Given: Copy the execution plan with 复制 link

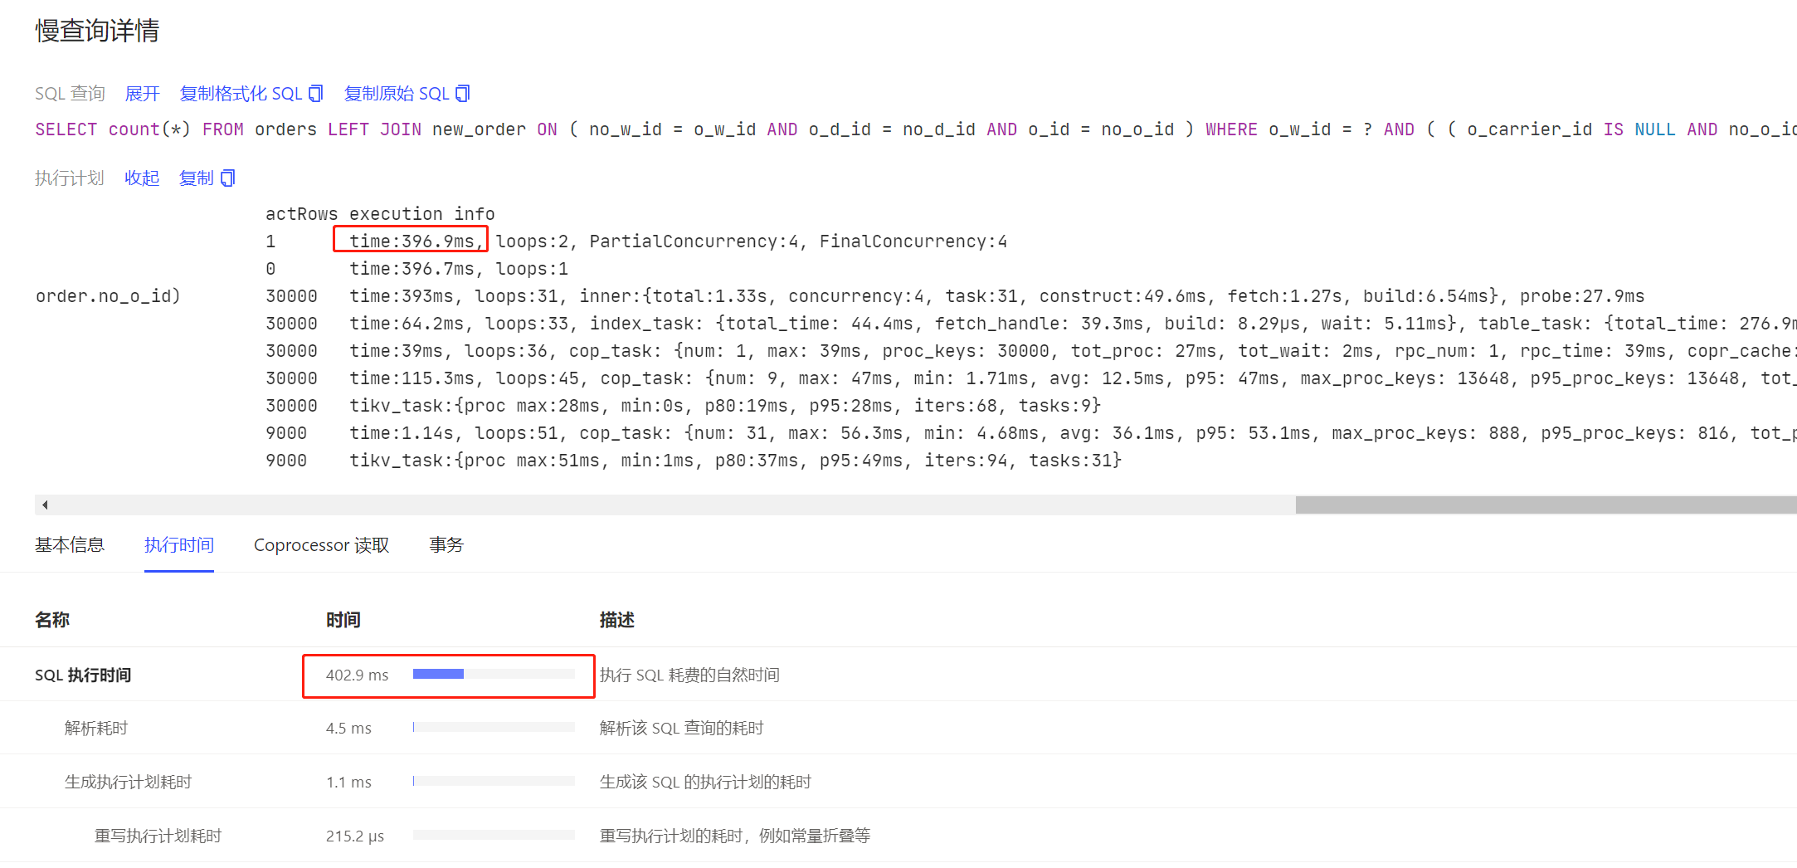Looking at the screenshot, I should 197,178.
